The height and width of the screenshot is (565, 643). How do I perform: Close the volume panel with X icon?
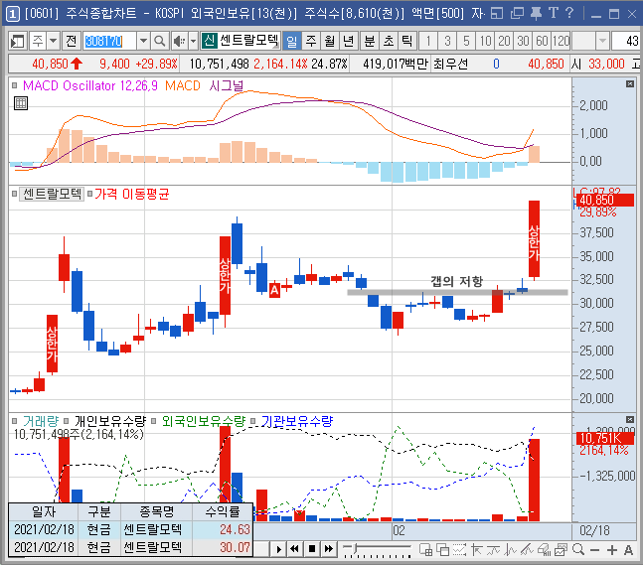(x=629, y=419)
